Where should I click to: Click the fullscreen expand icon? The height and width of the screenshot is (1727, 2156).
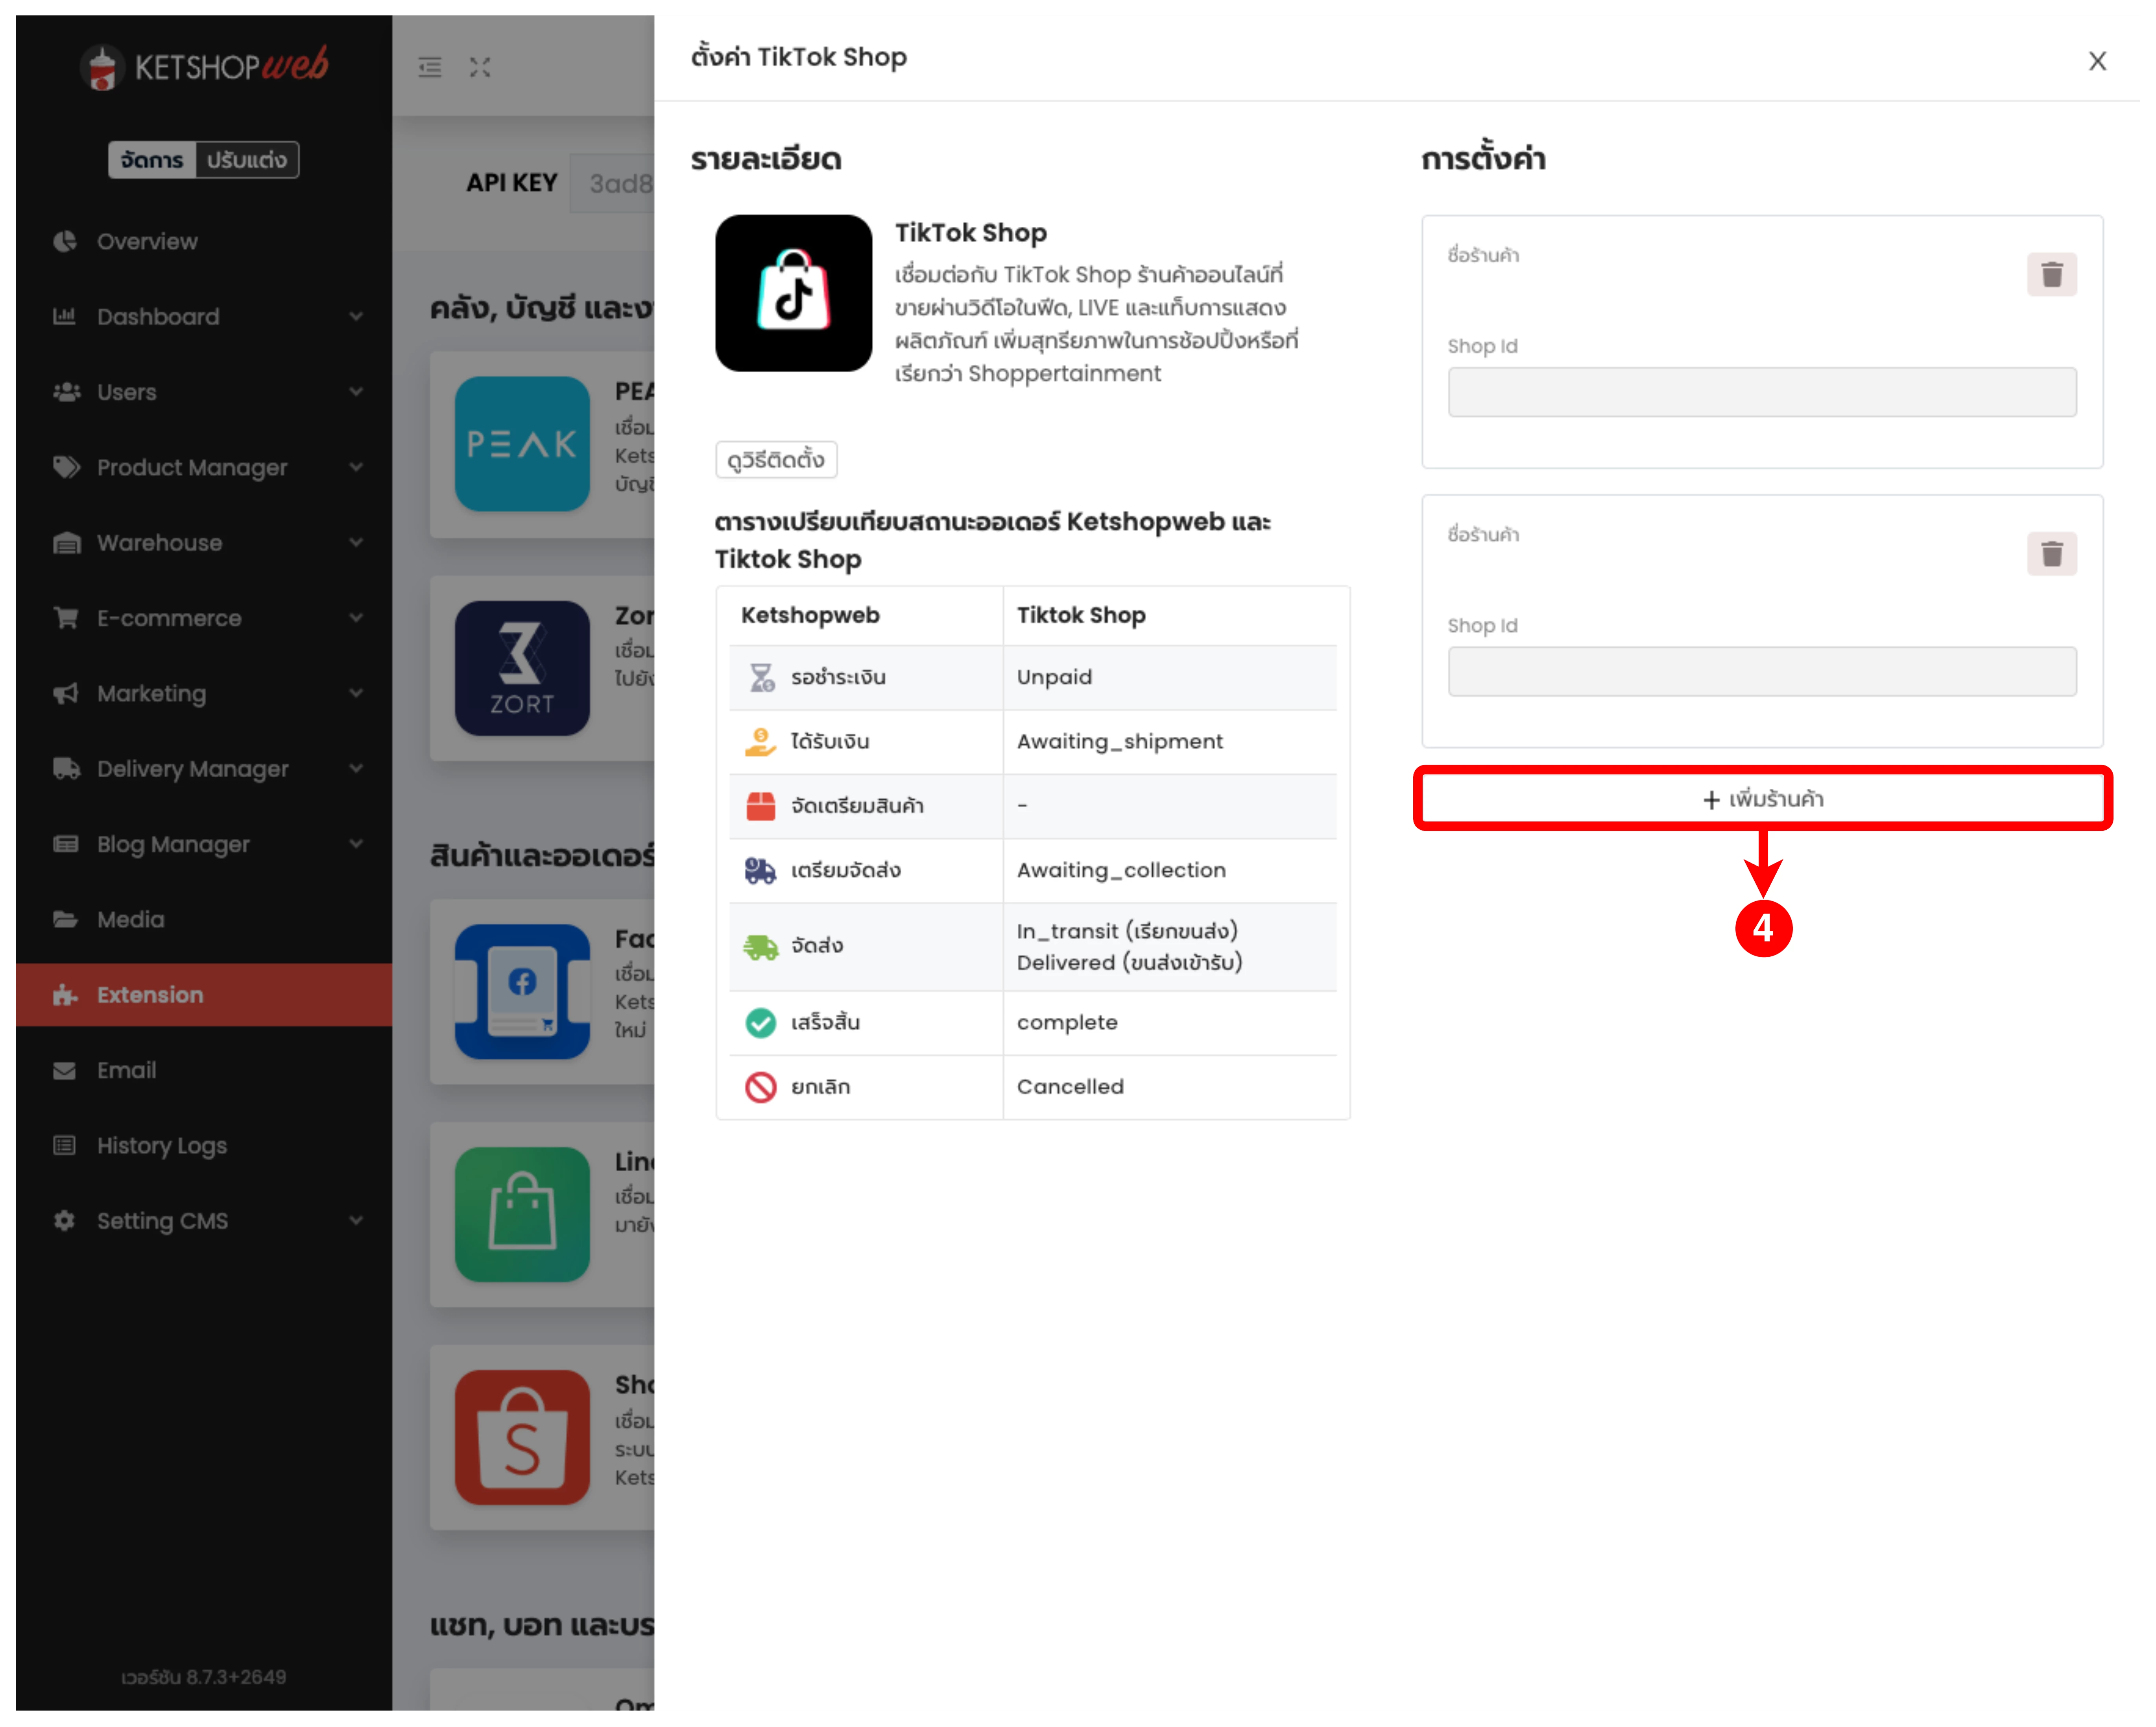pos(480,67)
